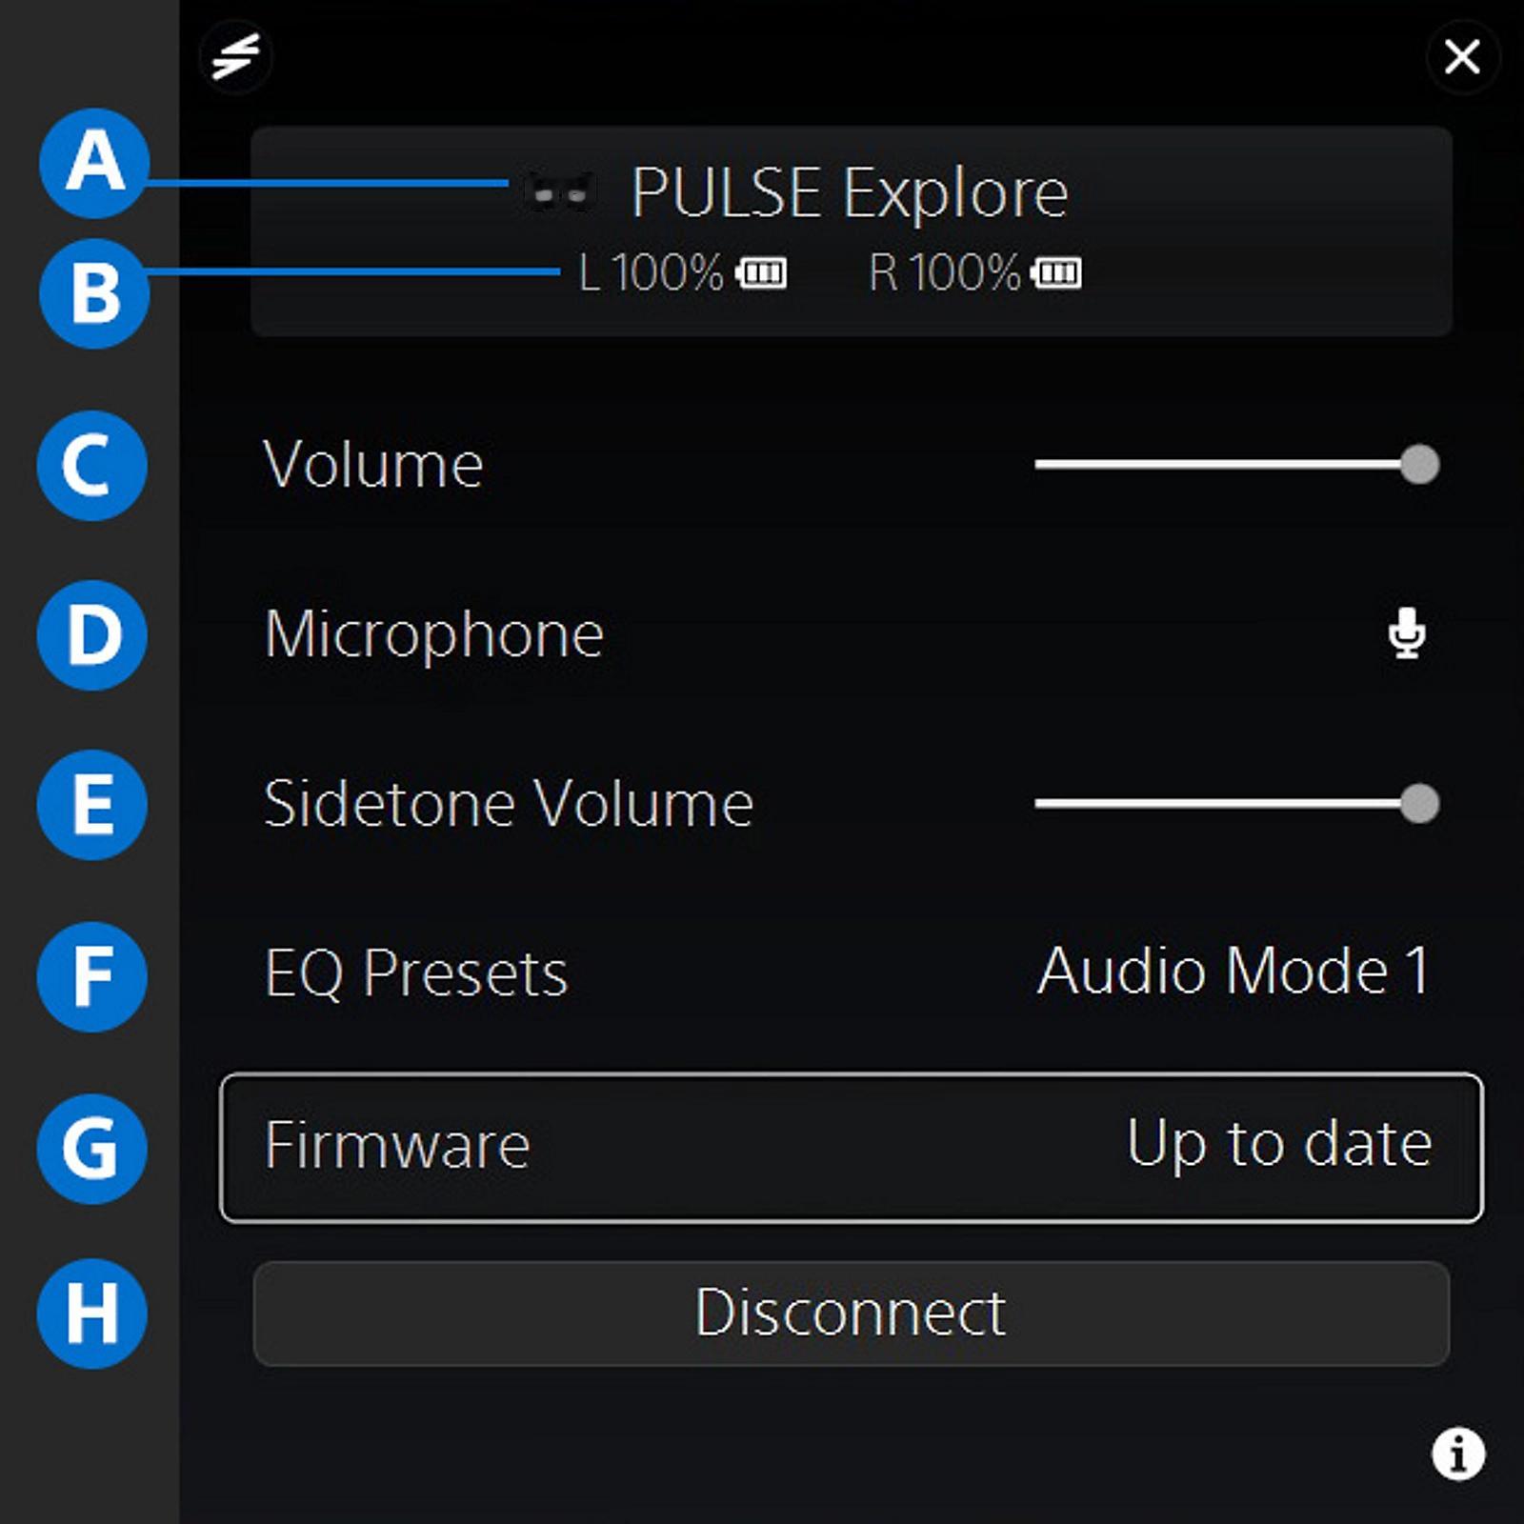Click the PULSE Explore device name
1524x1524 pixels.
coord(850,193)
